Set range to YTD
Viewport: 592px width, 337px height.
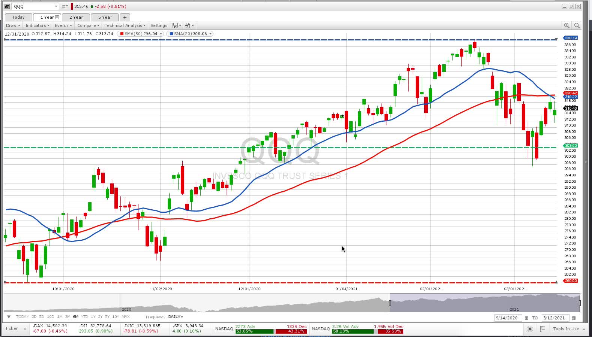pyautogui.click(x=84, y=317)
